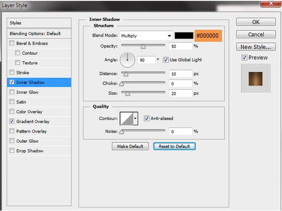This screenshot has width=282, height=211.
Task: Open the Contour picker arrow
Action: (135, 118)
